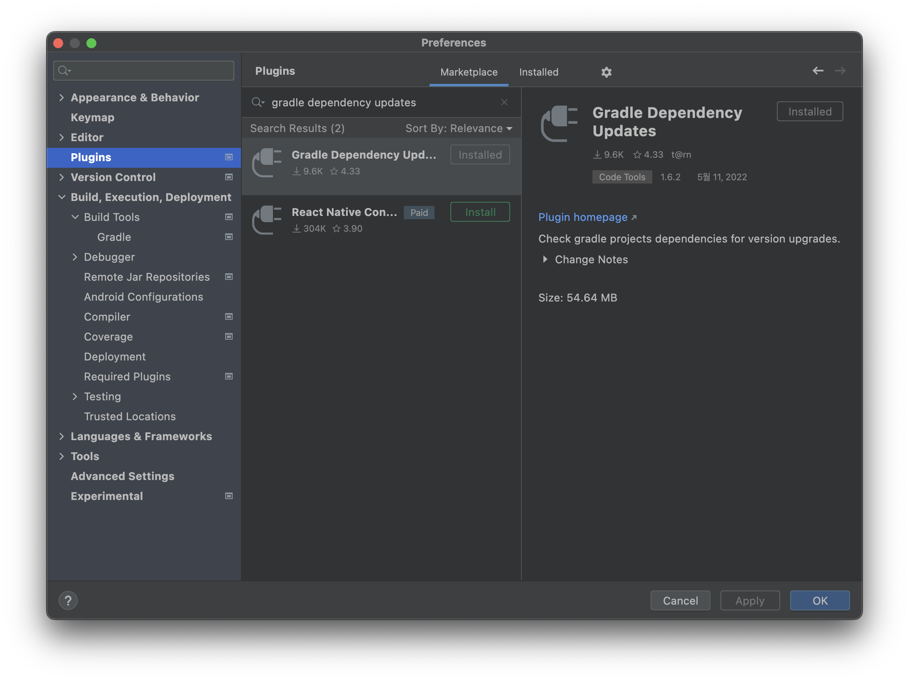The width and height of the screenshot is (909, 681).
Task: Open the Sort By: Relevance dropdown
Action: pos(459,128)
